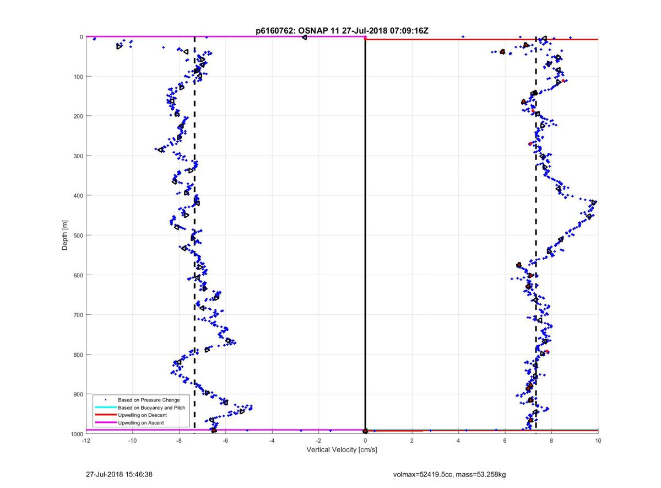The width and height of the screenshot is (661, 488).
Task: Click the x-axis tick label -8
Action: tap(179, 440)
